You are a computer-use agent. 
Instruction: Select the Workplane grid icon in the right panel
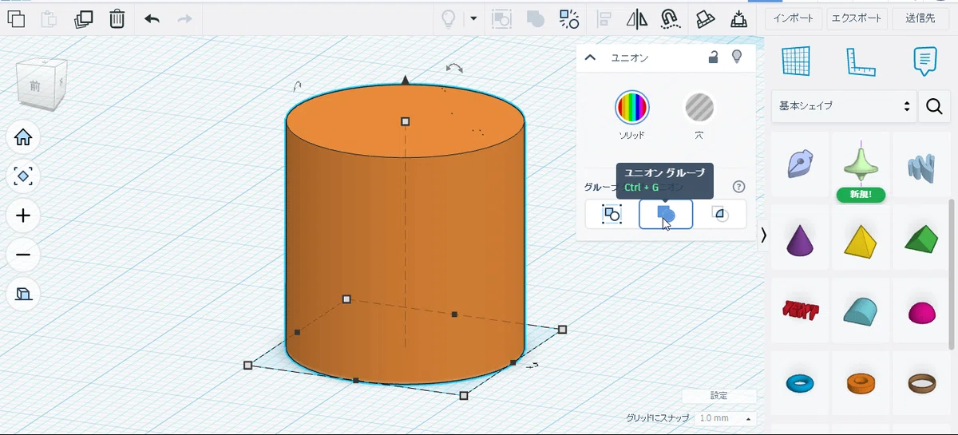796,61
